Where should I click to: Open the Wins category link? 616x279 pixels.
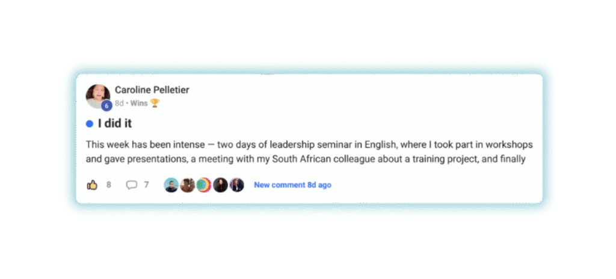coord(139,103)
